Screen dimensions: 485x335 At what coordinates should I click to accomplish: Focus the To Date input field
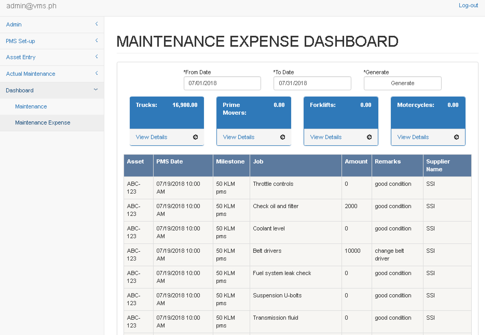tap(312, 83)
